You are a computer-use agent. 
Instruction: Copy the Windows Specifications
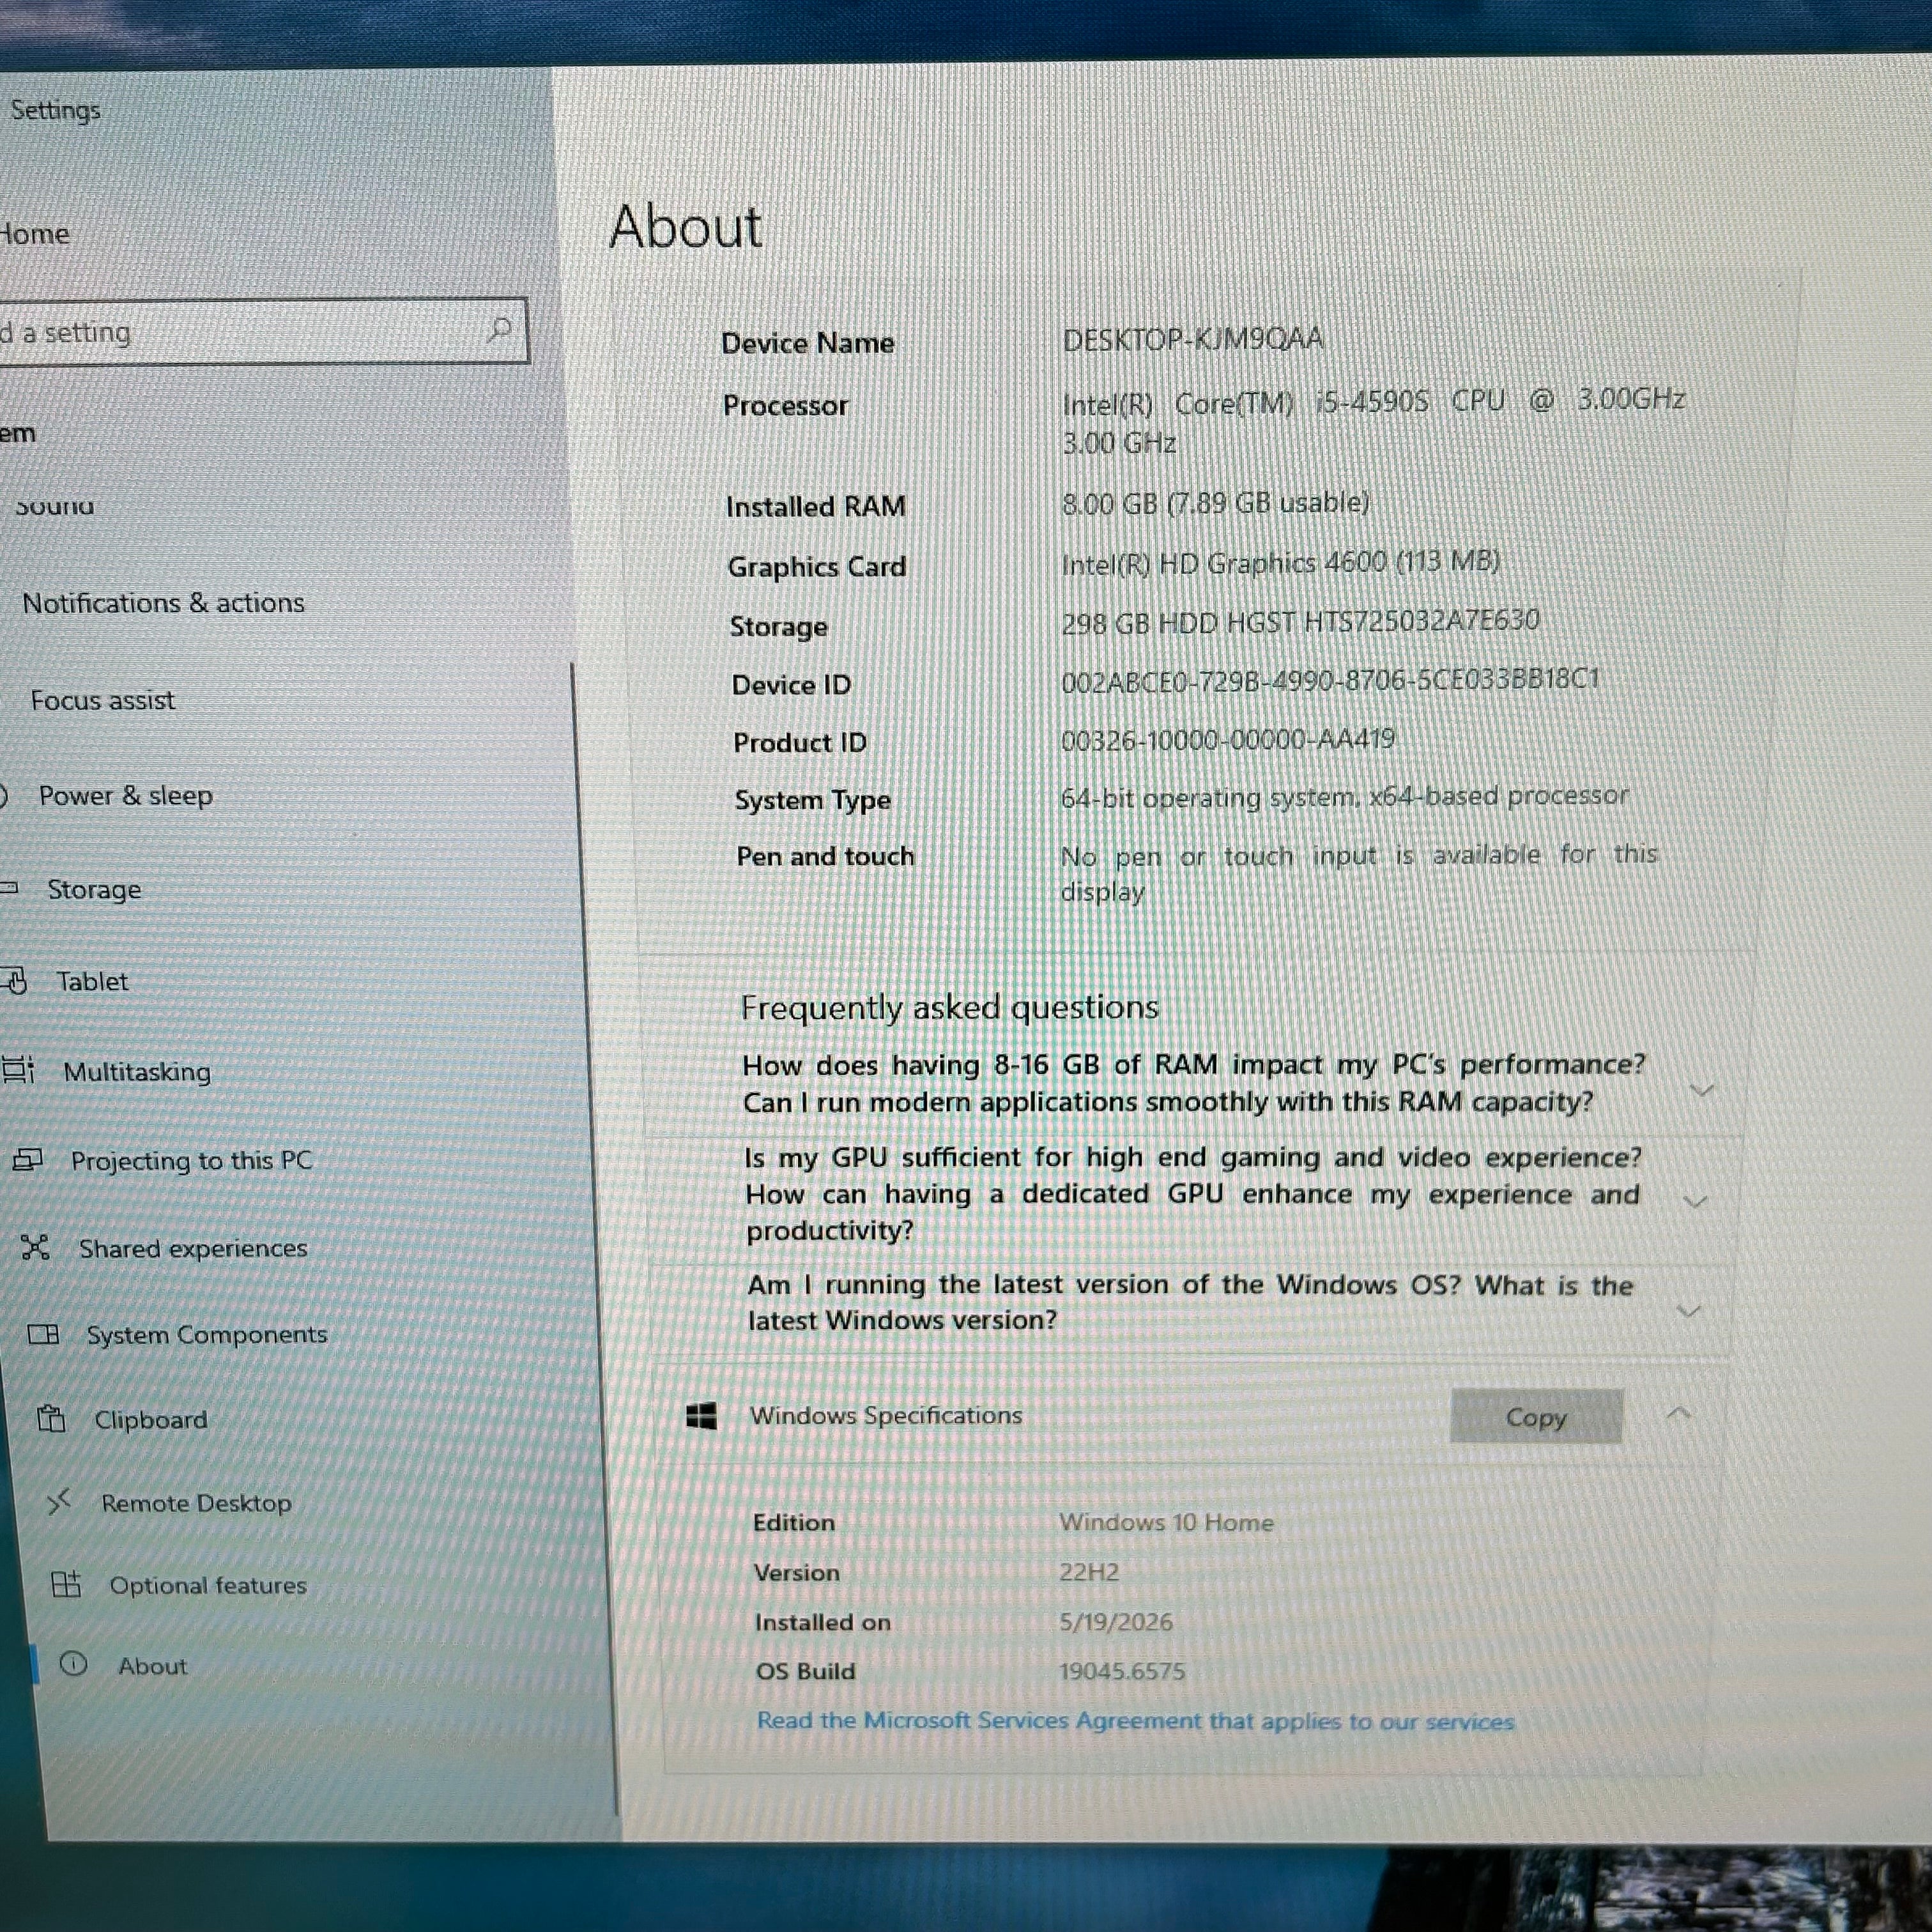click(x=1536, y=1416)
